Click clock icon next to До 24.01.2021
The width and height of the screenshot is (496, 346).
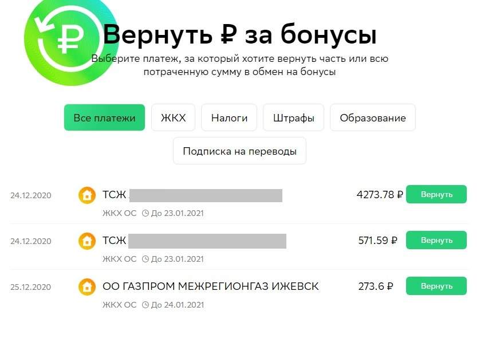(x=145, y=305)
